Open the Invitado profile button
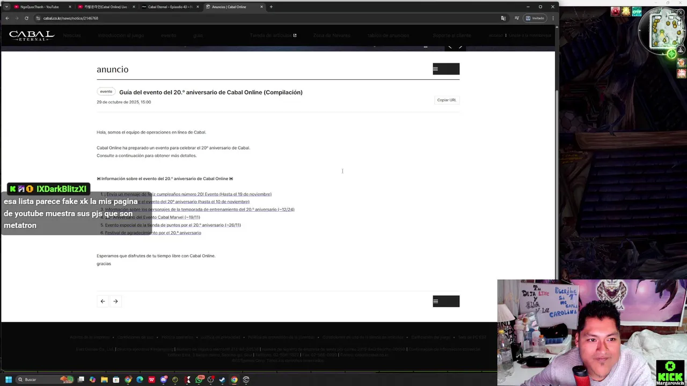Image resolution: width=687 pixels, height=386 pixels. (535, 18)
